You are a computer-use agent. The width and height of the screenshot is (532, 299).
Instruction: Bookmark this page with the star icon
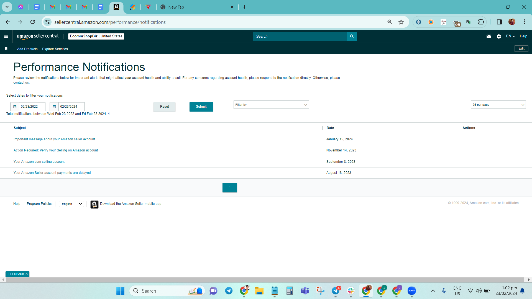click(x=401, y=22)
